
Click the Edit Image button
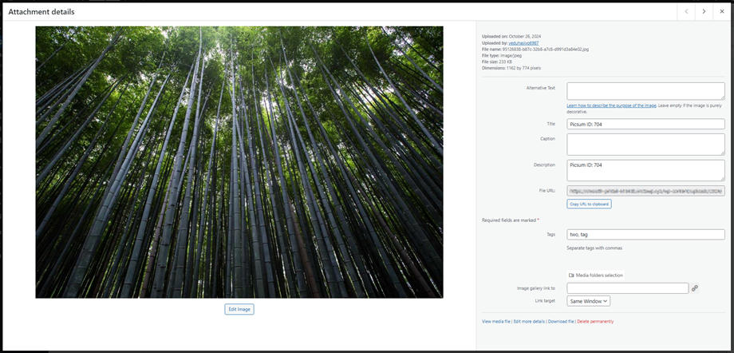(239, 309)
